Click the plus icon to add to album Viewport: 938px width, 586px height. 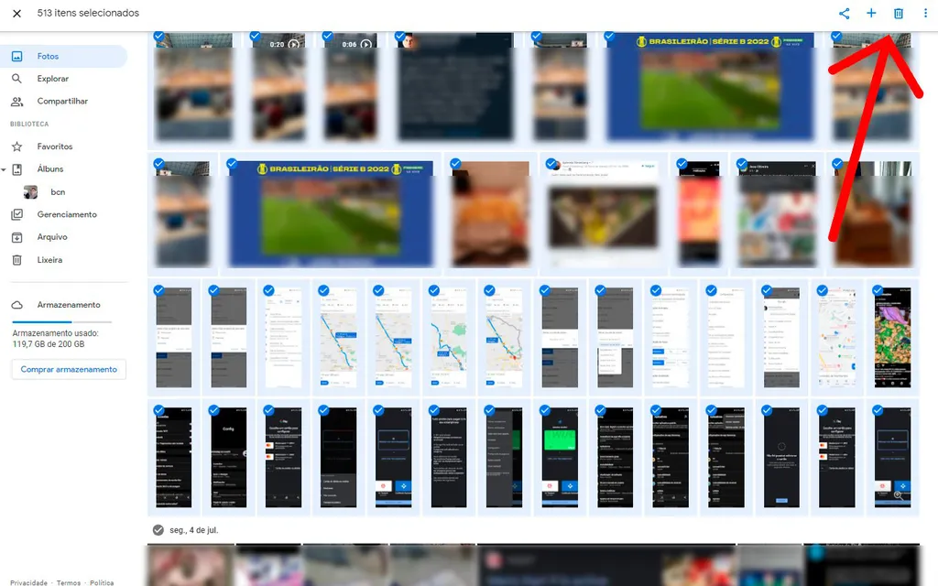(x=871, y=14)
